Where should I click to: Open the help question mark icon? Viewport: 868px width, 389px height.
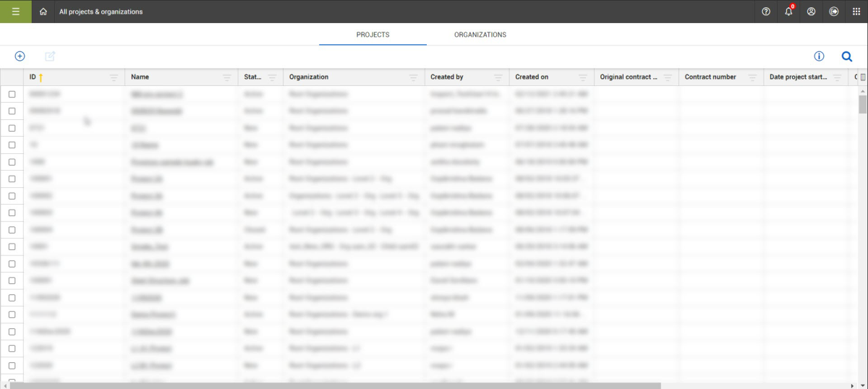tap(766, 12)
